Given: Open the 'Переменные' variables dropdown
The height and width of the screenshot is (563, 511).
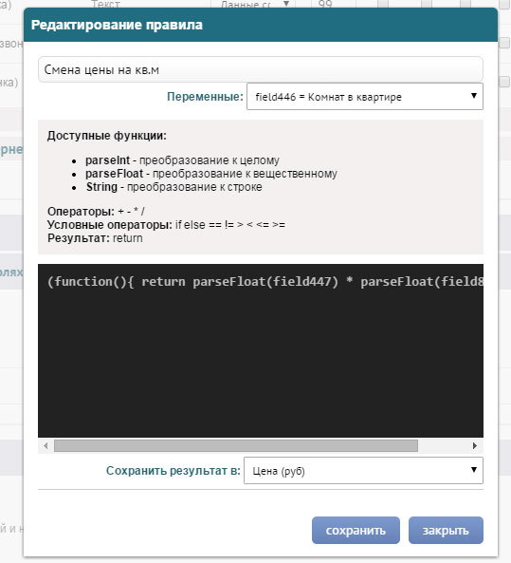Looking at the screenshot, I should (x=365, y=96).
